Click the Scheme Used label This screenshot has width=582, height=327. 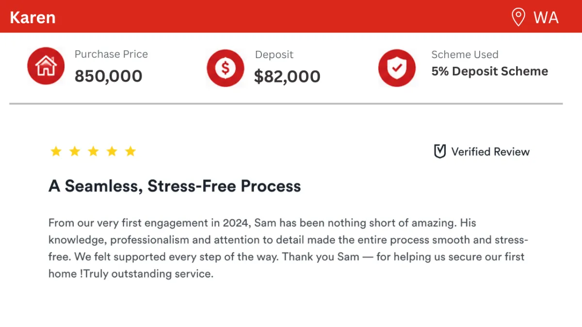(465, 55)
